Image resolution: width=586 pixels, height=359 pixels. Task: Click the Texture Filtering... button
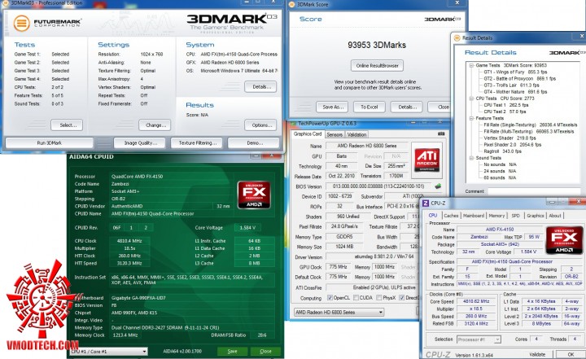coord(197,142)
